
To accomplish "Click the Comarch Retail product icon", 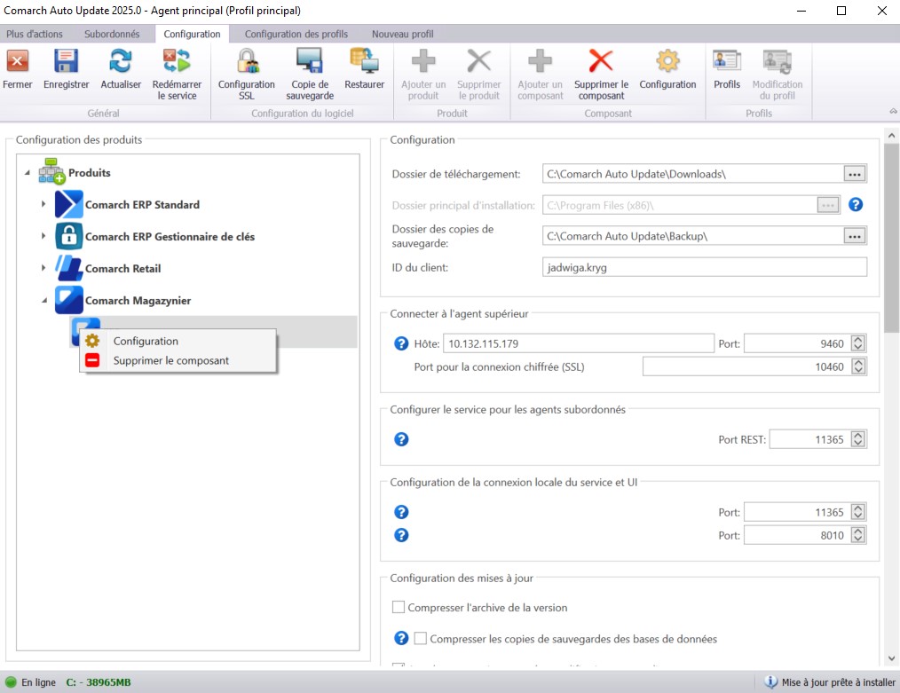I will tap(69, 268).
